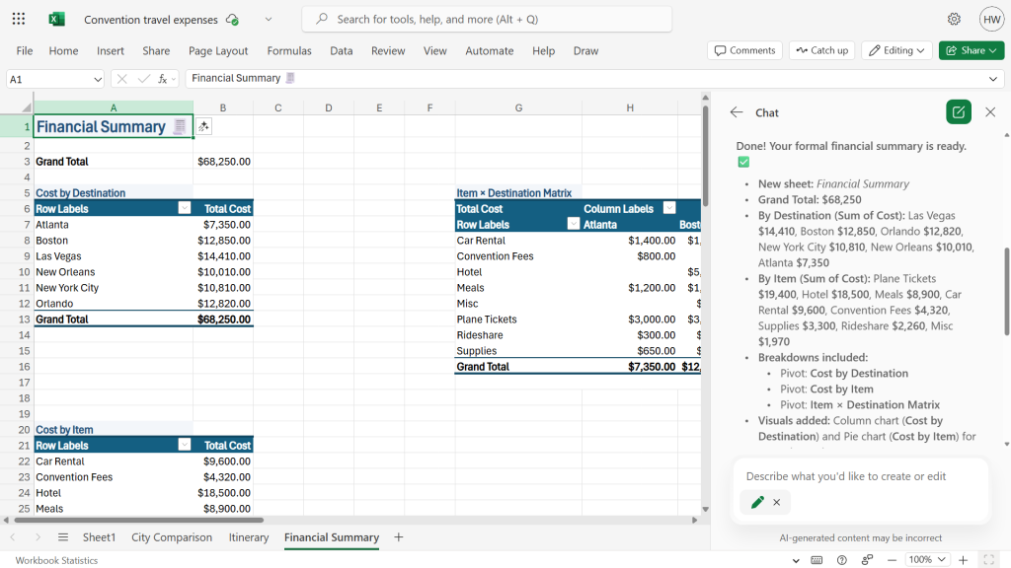The height and width of the screenshot is (568, 1011).
Task: Open the sheet list icon beside Sheet1
Action: (62, 537)
